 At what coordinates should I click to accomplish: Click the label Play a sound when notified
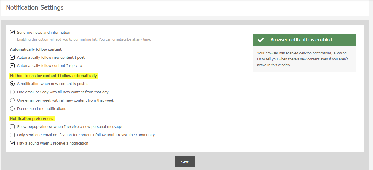click(53, 143)
